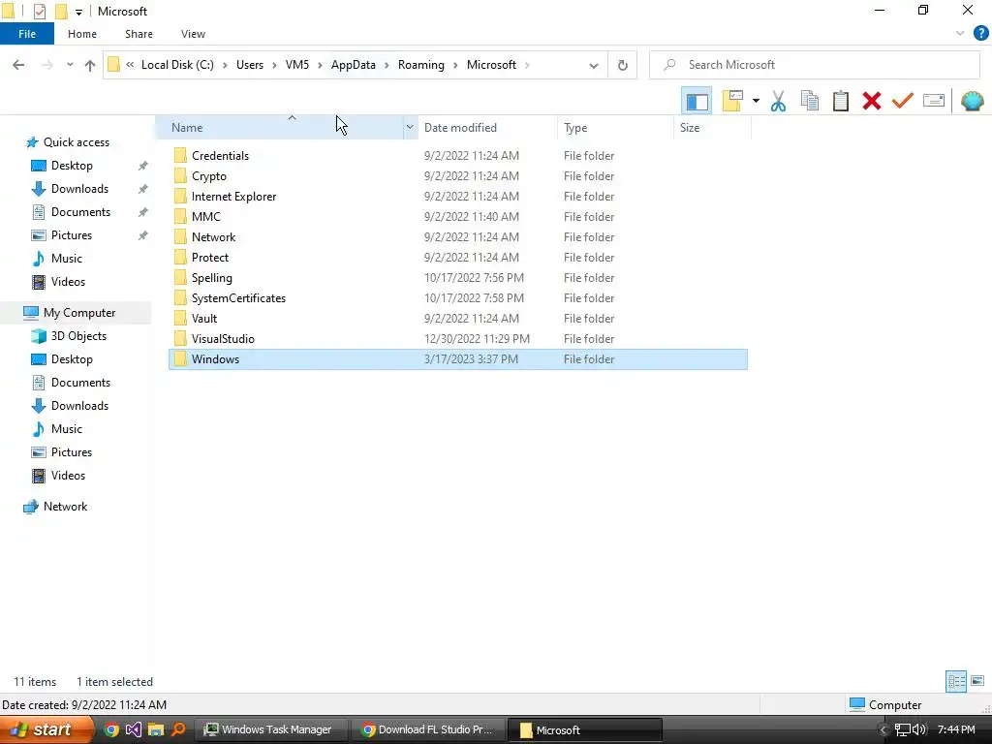Copy the selected item via copy icon

click(x=810, y=101)
